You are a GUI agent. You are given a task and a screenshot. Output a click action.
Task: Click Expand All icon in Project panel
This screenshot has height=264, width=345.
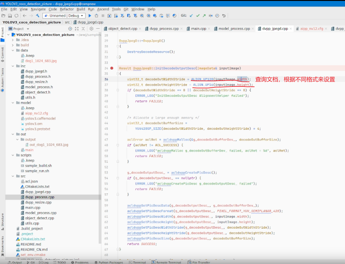click(x=77, y=29)
